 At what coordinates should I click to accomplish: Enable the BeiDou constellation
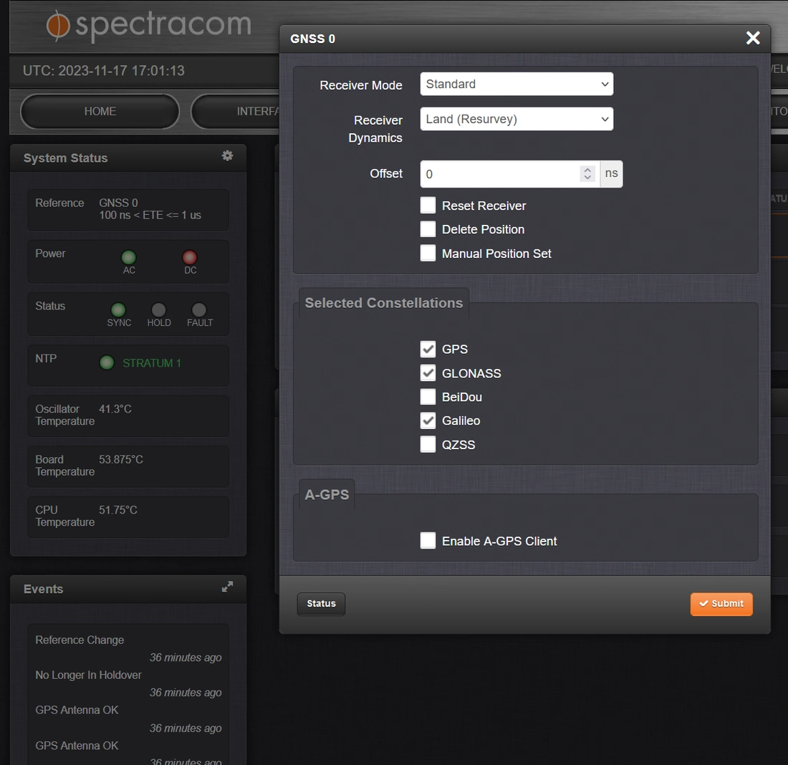(428, 397)
